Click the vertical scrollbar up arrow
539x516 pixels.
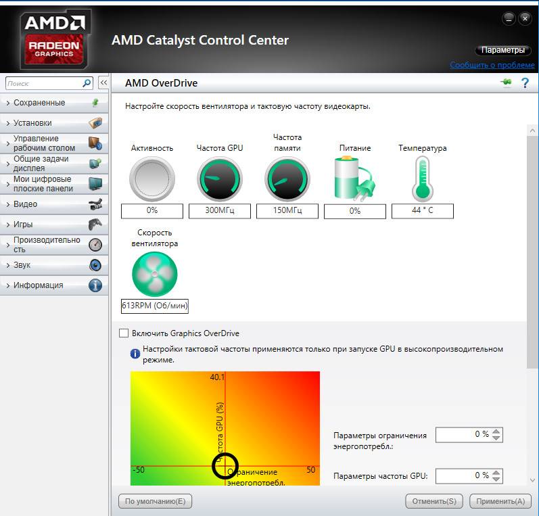click(532, 131)
